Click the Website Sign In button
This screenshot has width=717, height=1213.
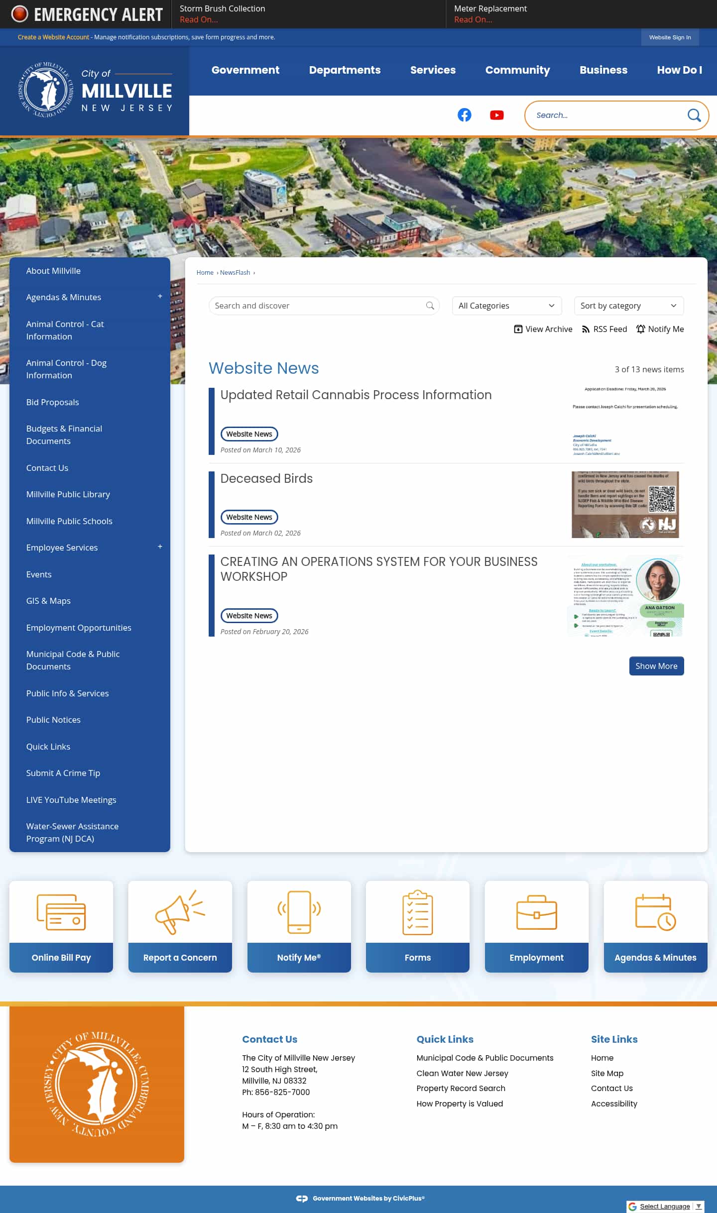coord(670,37)
